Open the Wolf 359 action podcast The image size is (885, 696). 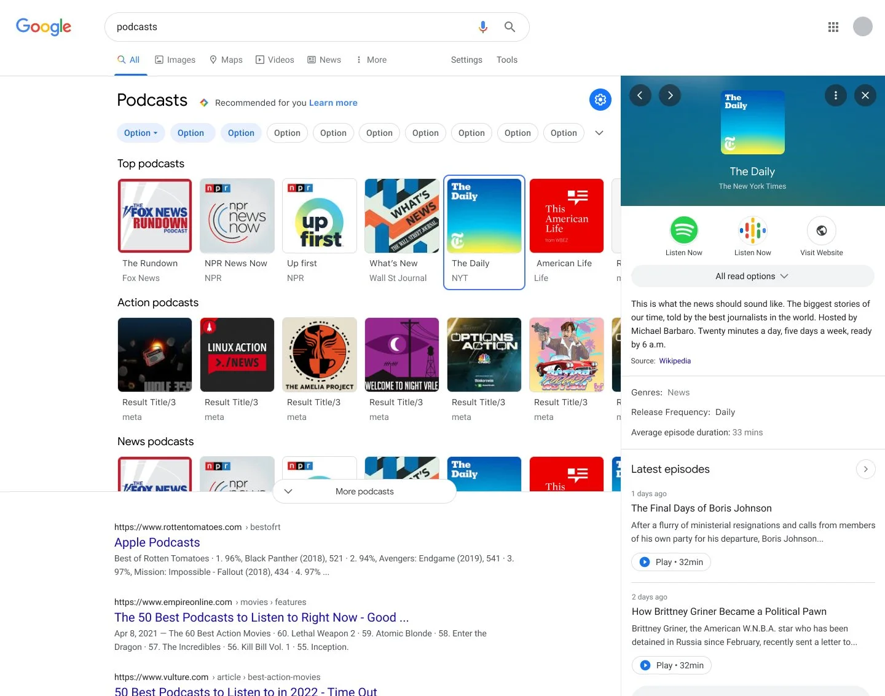click(x=155, y=371)
